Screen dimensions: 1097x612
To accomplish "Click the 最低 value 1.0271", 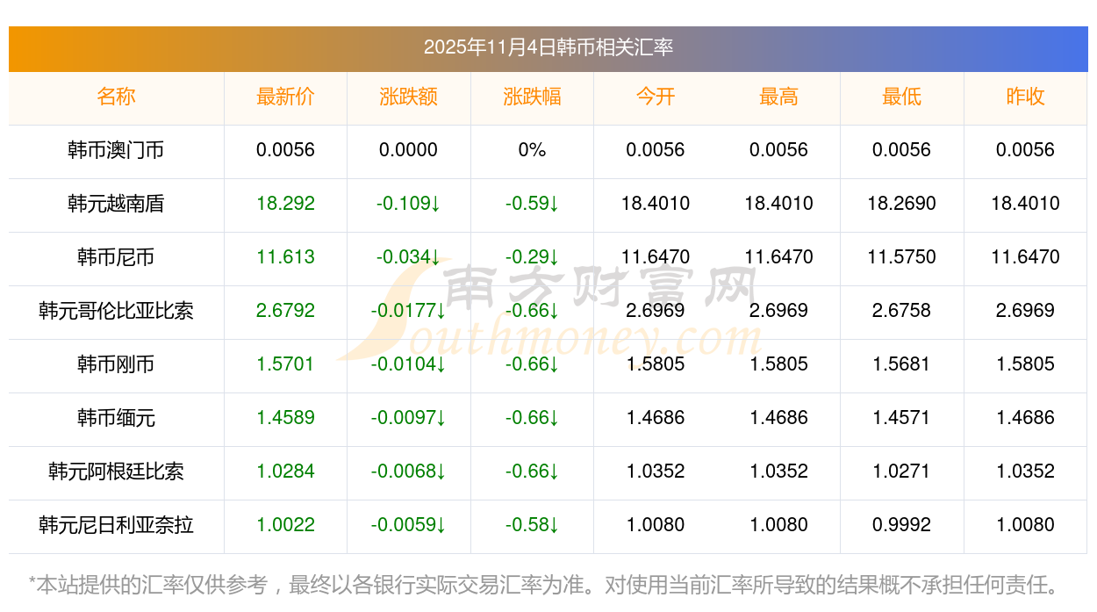I will pos(902,472).
